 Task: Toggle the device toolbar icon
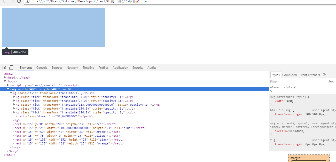[11, 68]
